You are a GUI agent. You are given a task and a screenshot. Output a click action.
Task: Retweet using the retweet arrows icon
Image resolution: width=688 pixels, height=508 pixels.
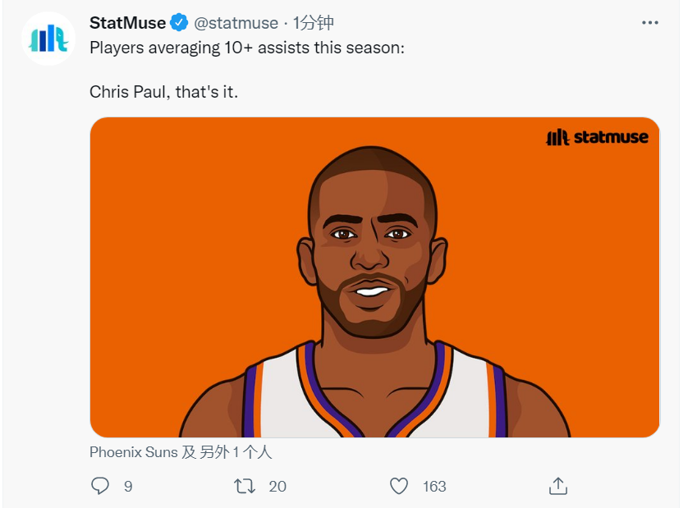pos(245,486)
